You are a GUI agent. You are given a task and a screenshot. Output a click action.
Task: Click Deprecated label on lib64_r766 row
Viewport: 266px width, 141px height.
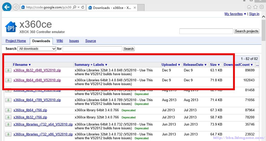point(128,110)
